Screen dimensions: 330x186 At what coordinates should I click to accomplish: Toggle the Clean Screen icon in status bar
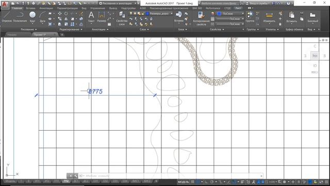(x=321, y=182)
